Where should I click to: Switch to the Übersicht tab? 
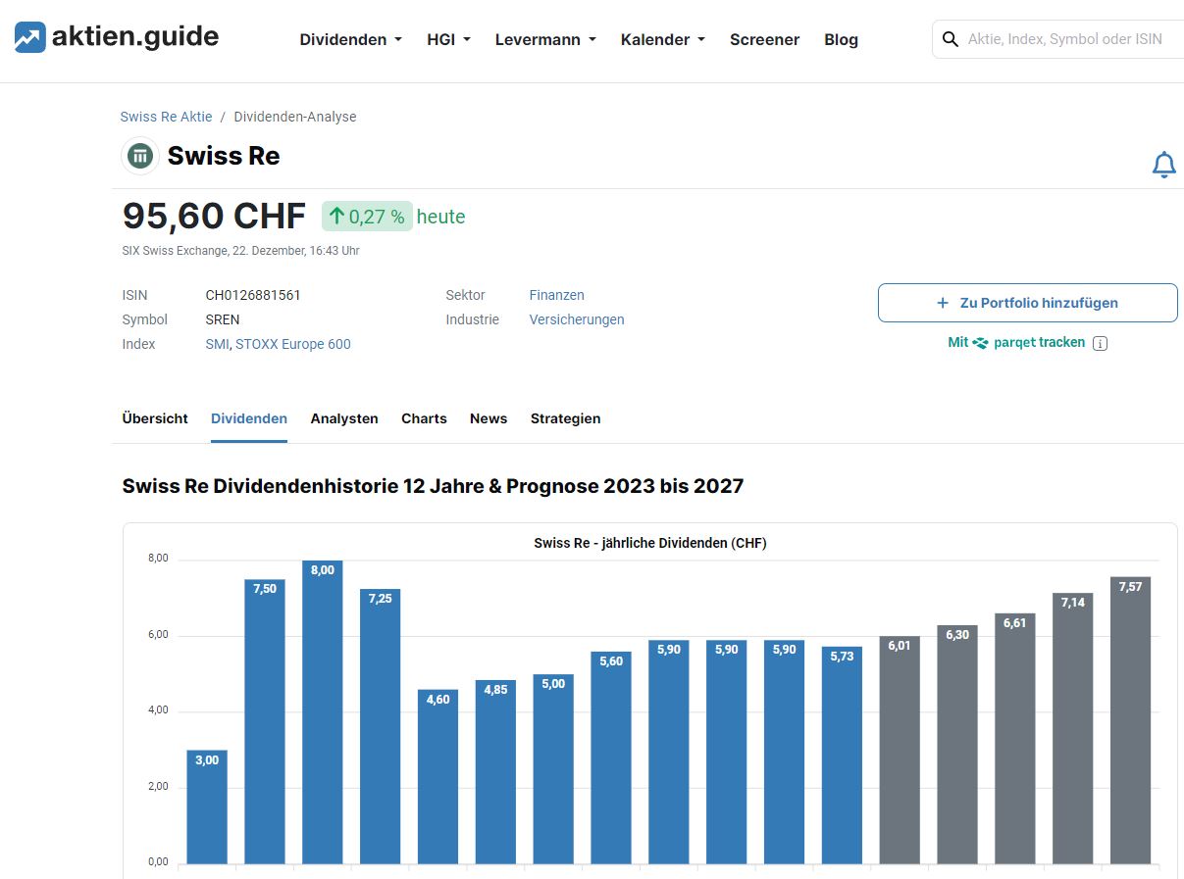pos(155,418)
